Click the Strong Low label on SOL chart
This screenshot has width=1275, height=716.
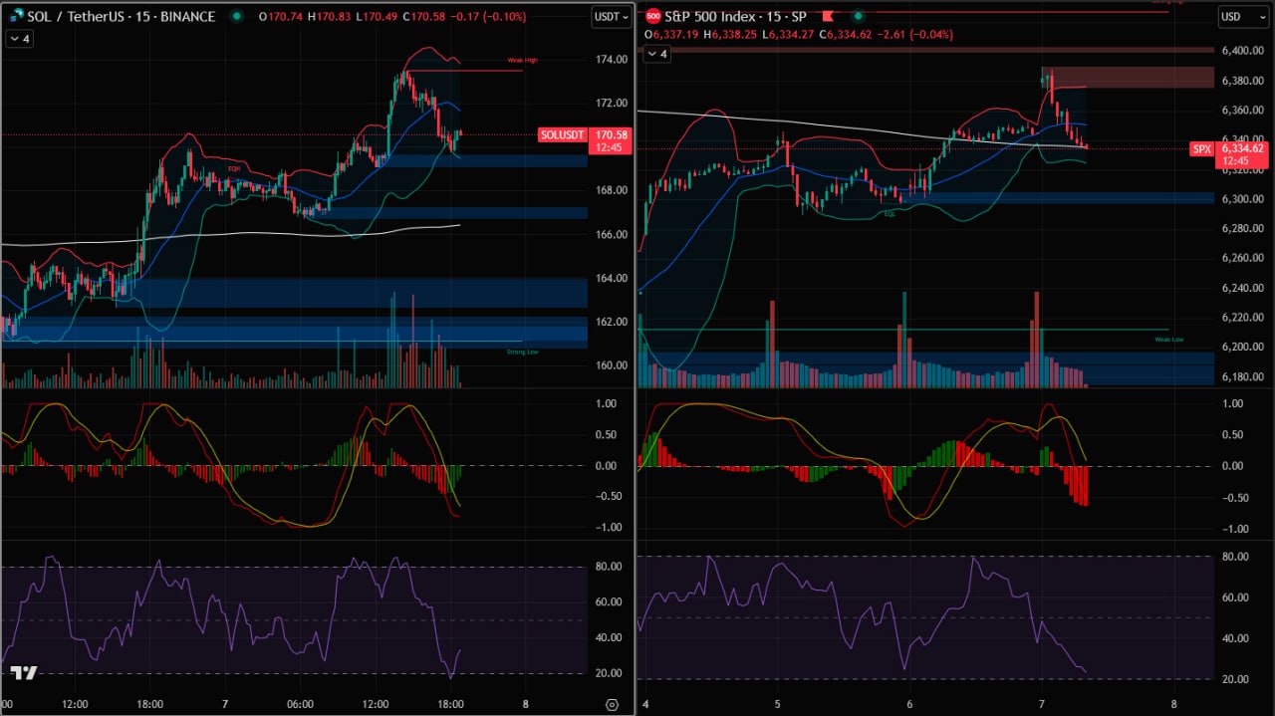click(x=522, y=352)
